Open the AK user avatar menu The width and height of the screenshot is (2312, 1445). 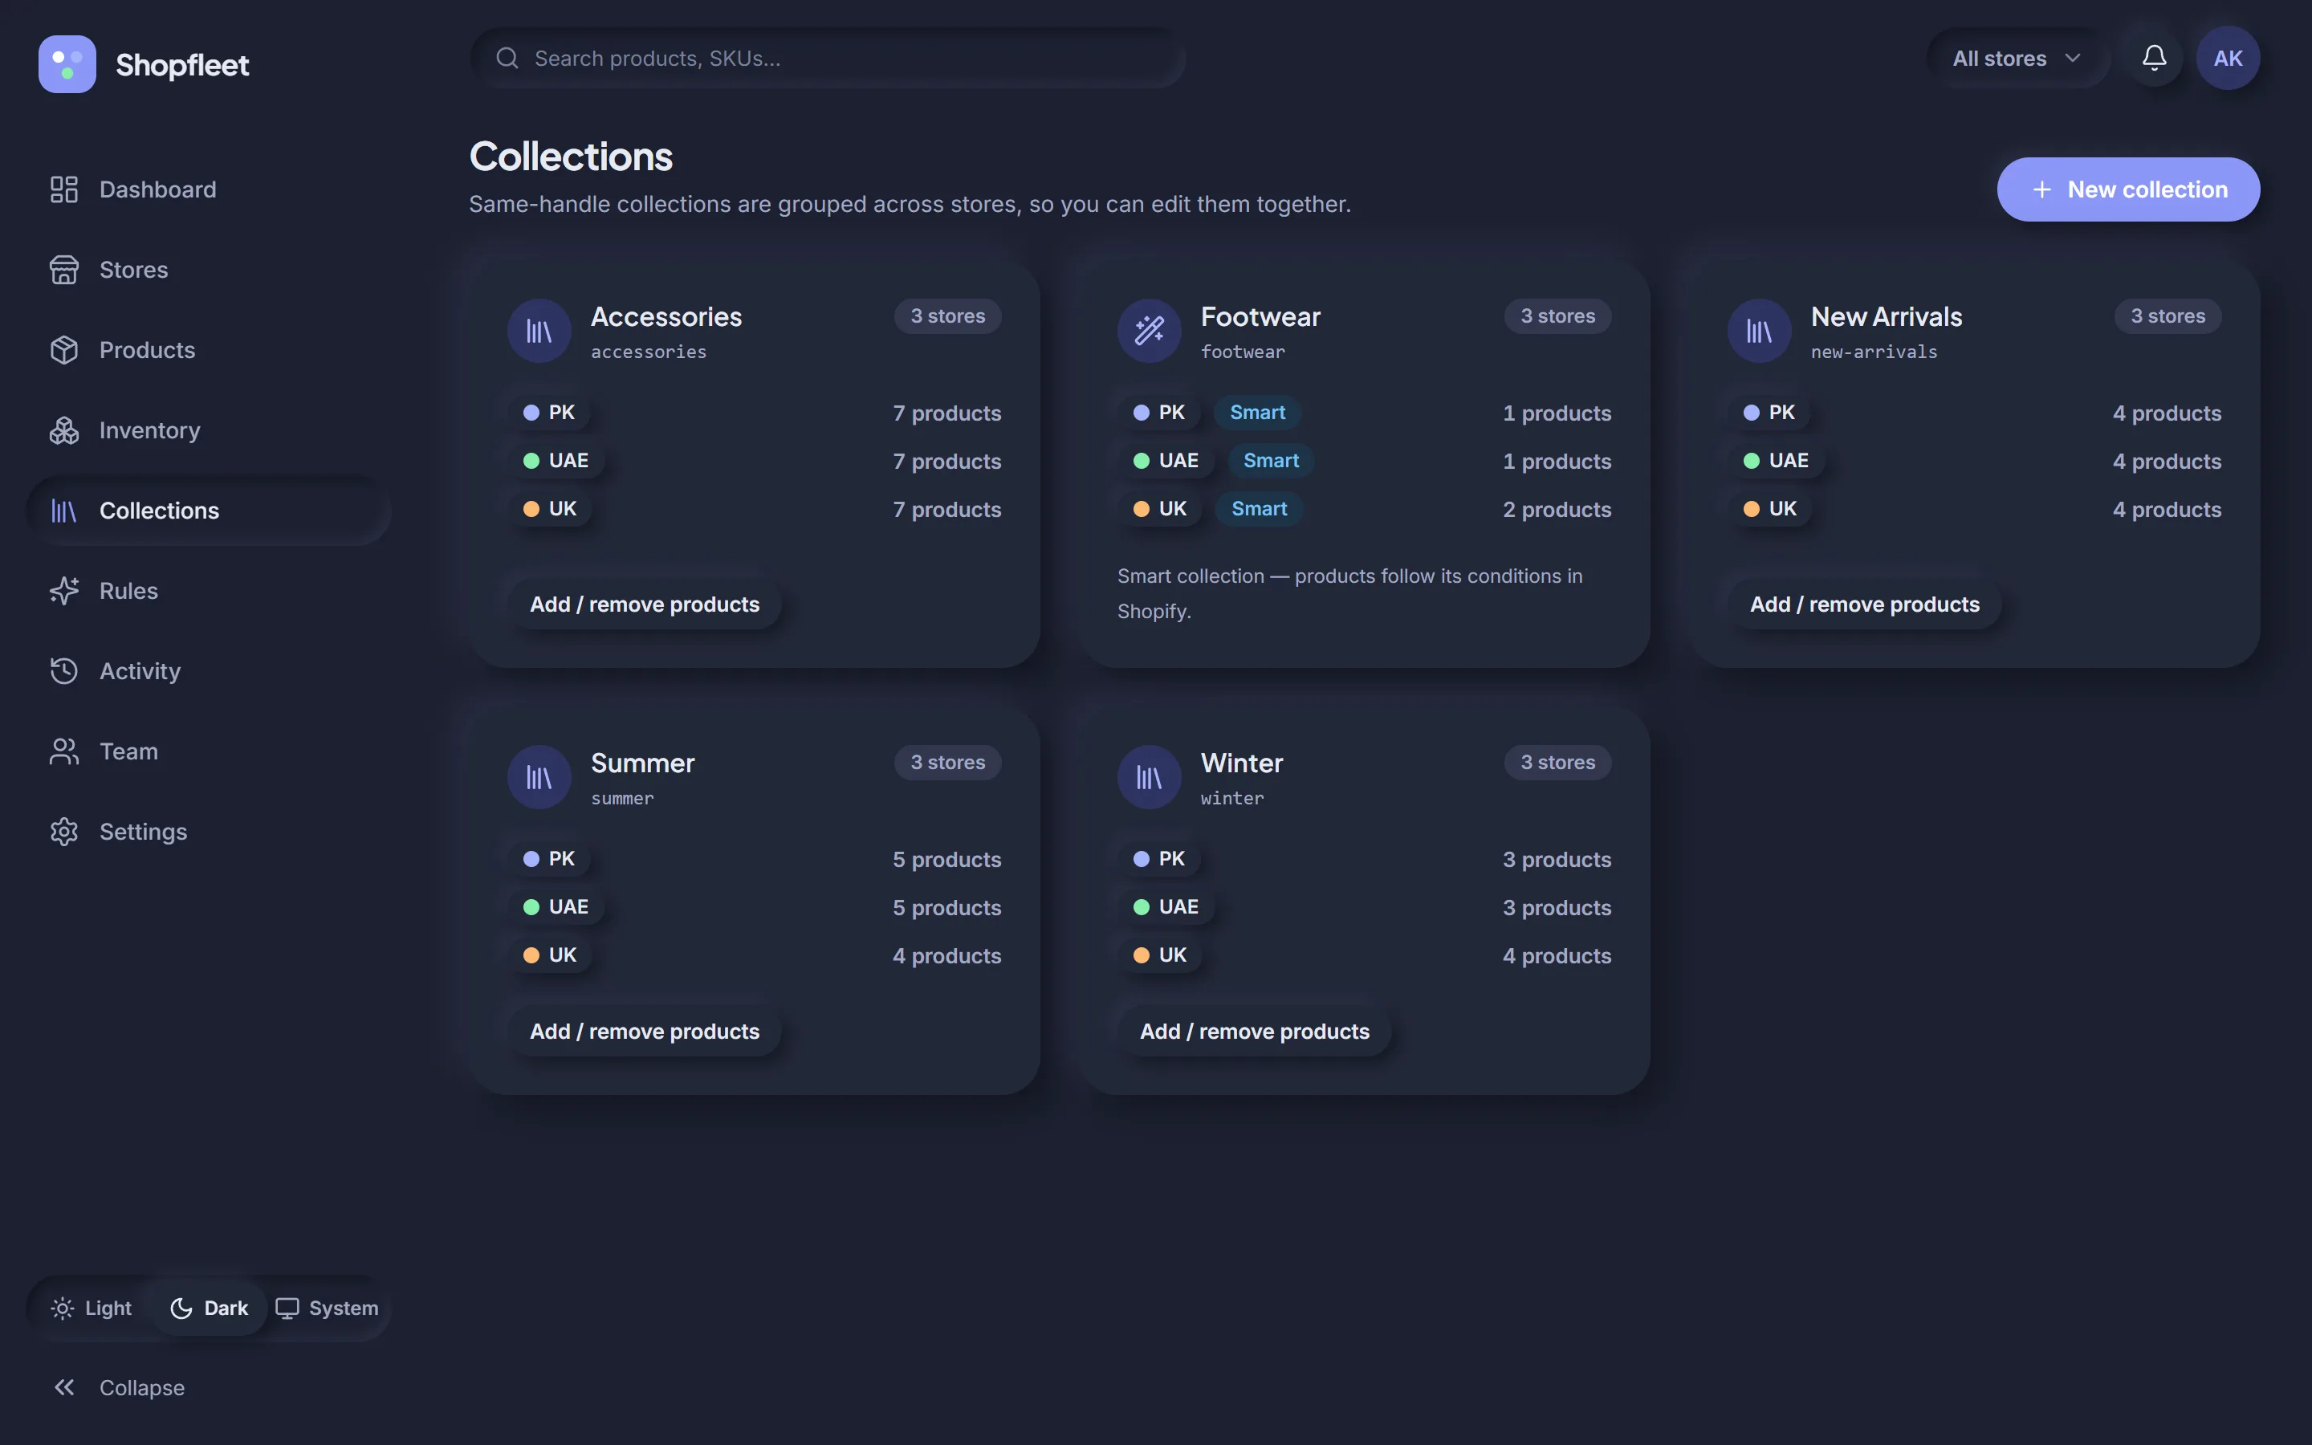pyautogui.click(x=2228, y=59)
